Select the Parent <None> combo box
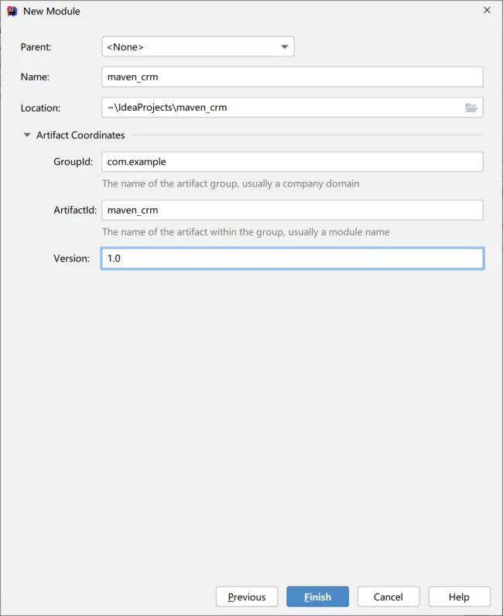This screenshot has width=503, height=616. coord(198,46)
